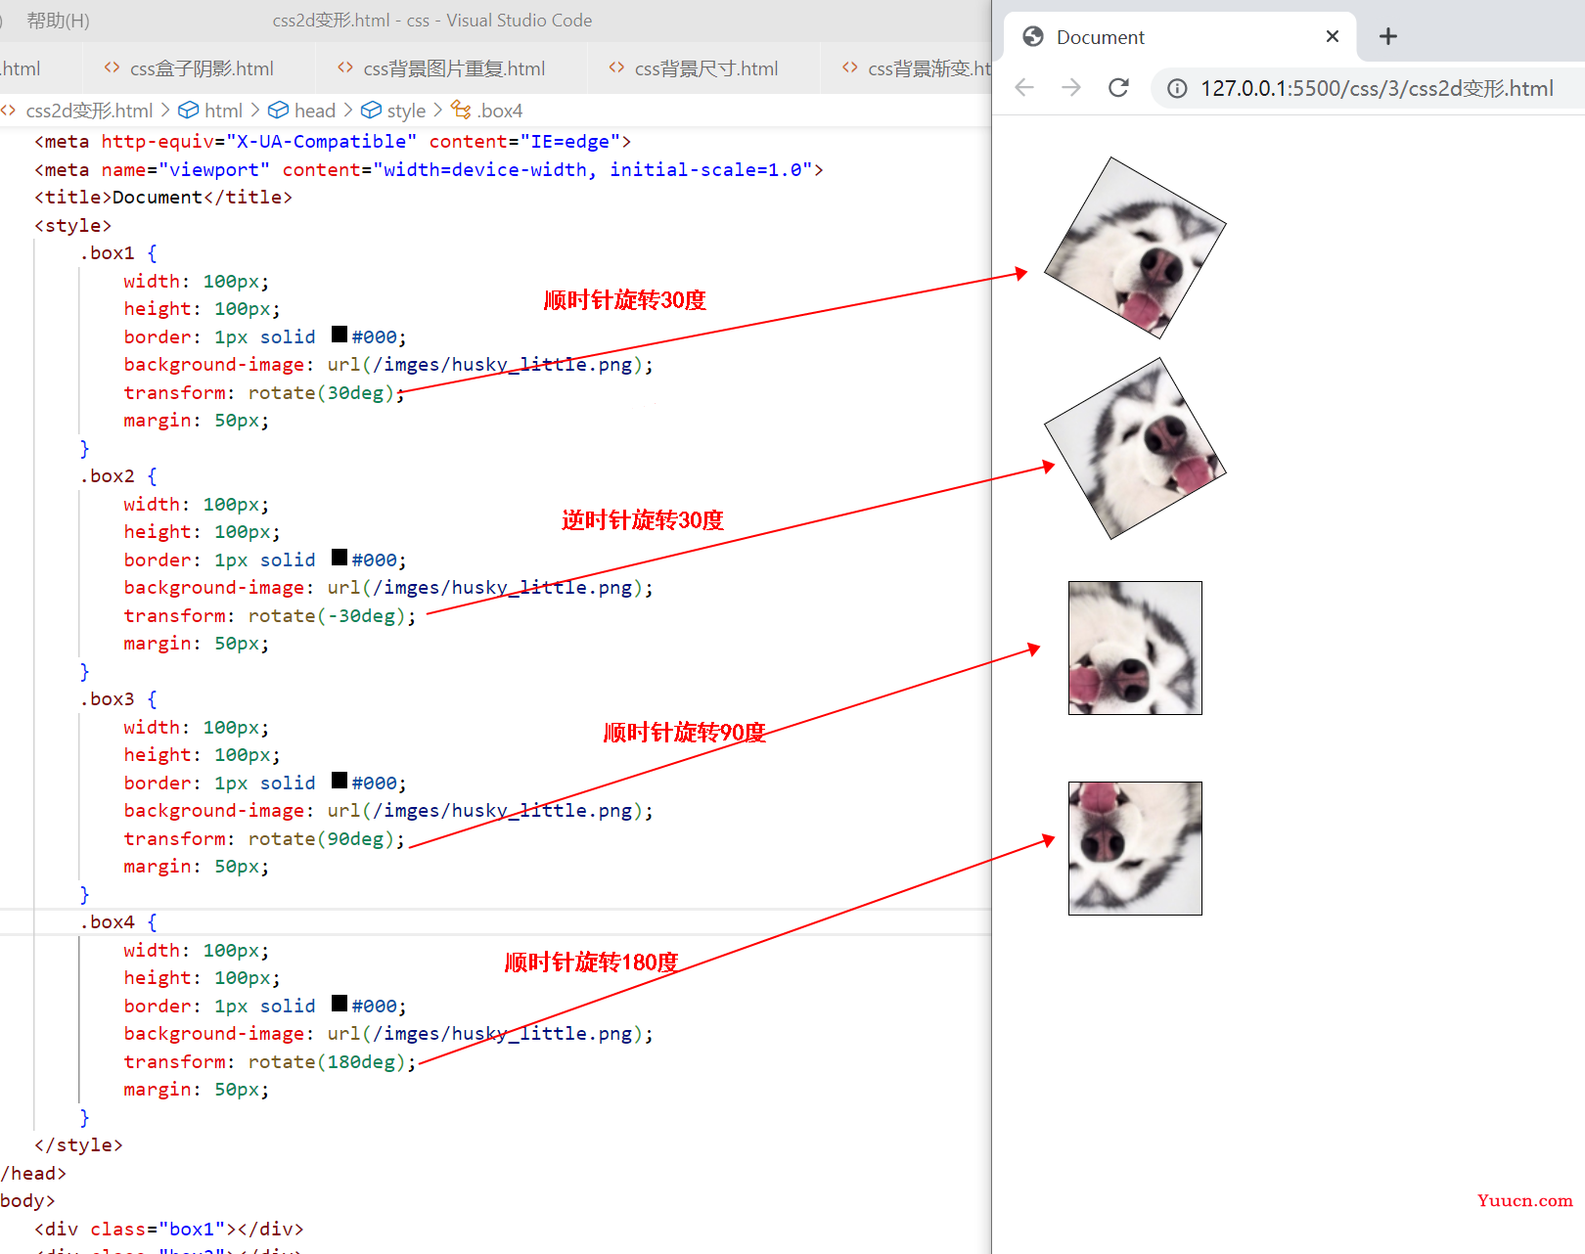The width and height of the screenshot is (1585, 1254).
Task: Click the site information icon in address bar
Action: (1178, 89)
